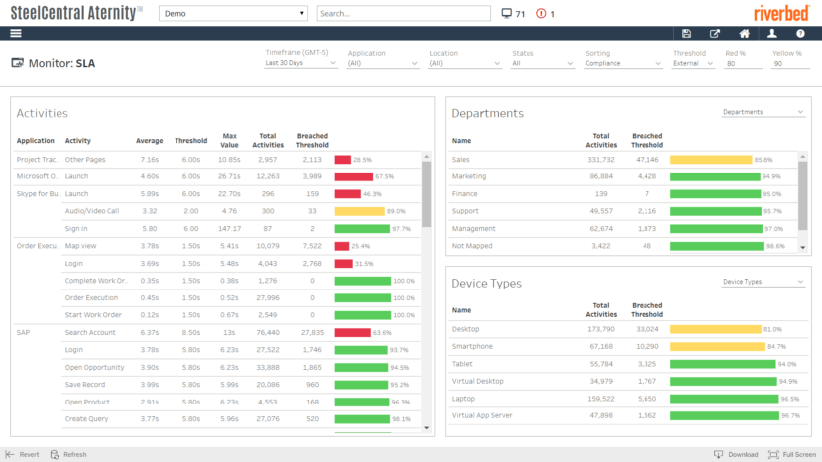The width and height of the screenshot is (822, 462).
Task: Open the Threshold External dropdown
Action: point(693,64)
